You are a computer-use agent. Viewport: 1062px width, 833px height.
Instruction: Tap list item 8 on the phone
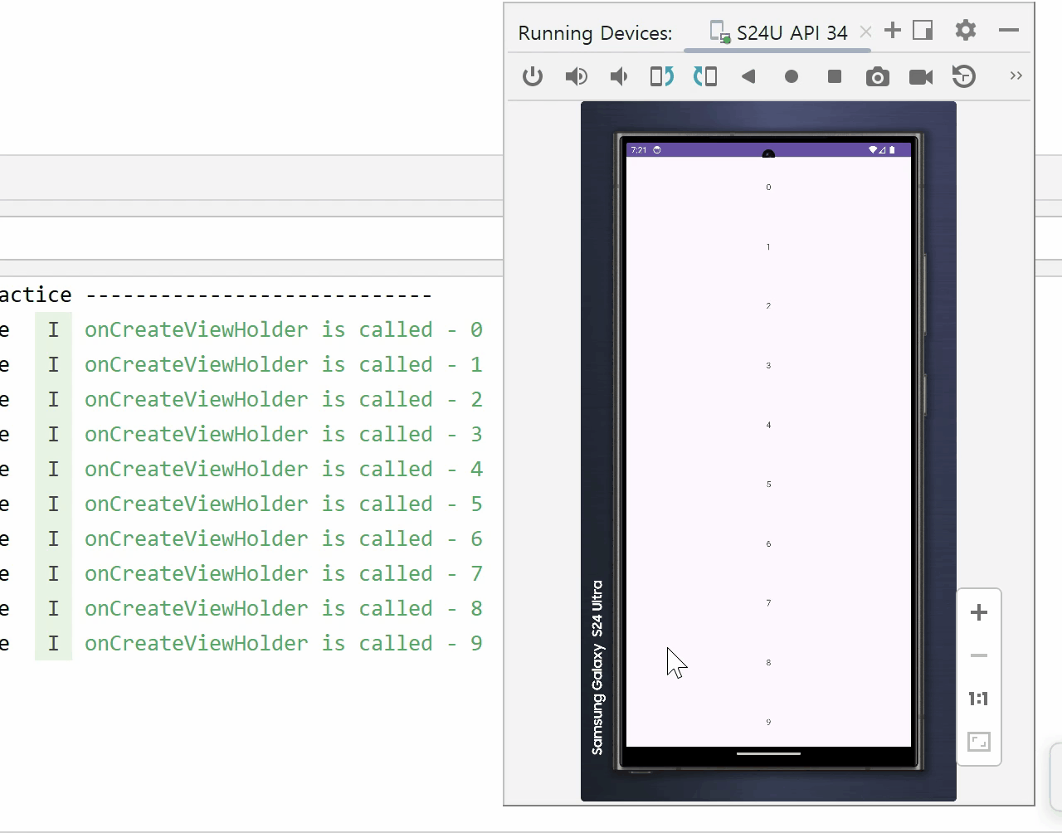click(768, 662)
